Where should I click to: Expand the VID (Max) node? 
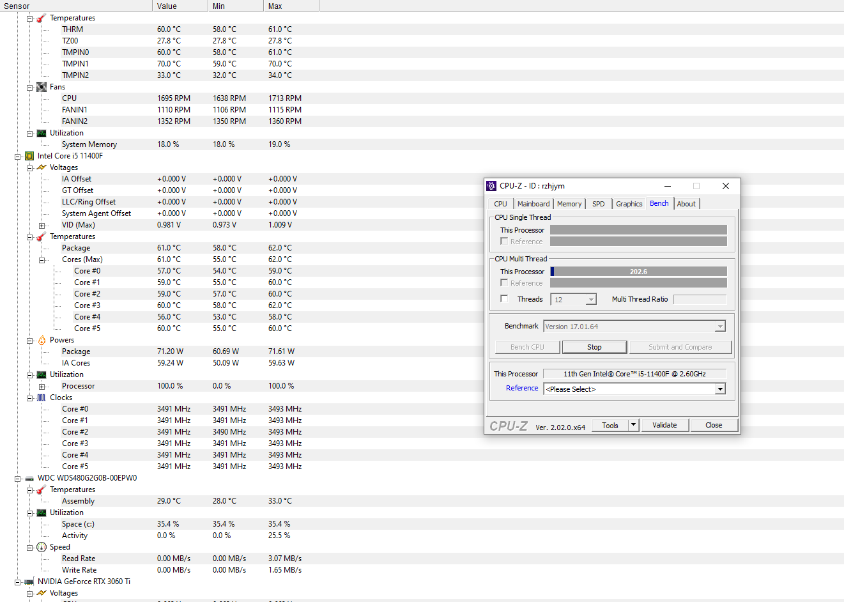[x=42, y=225]
